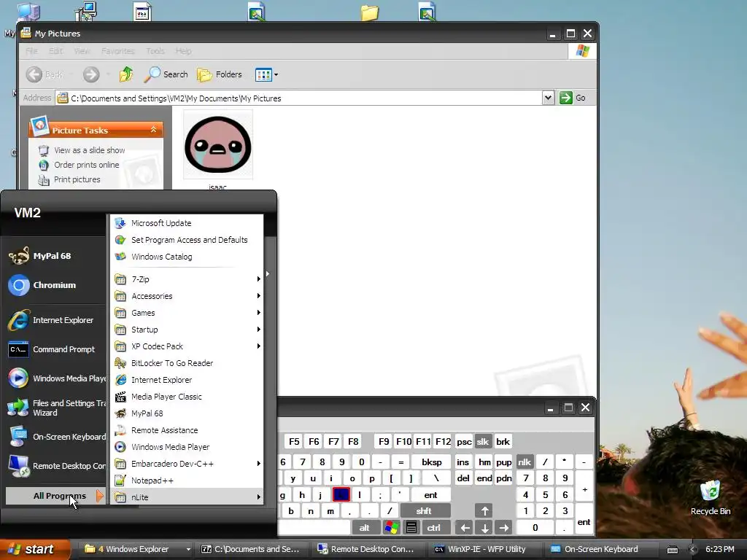Launch Media Player Classic
The image size is (747, 560).
tap(187, 396)
